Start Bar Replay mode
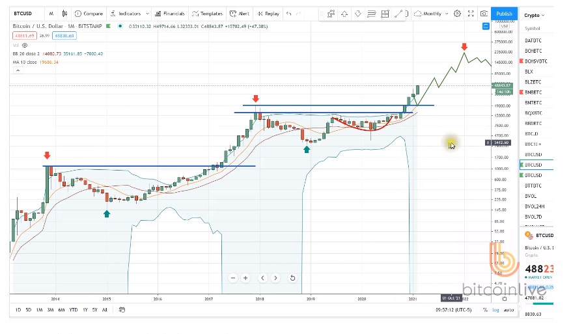The width and height of the screenshot is (571, 334). pos(268,14)
